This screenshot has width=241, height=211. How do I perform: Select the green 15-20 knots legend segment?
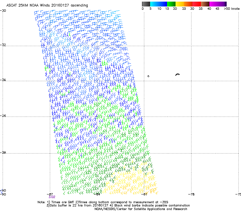click(171, 4)
